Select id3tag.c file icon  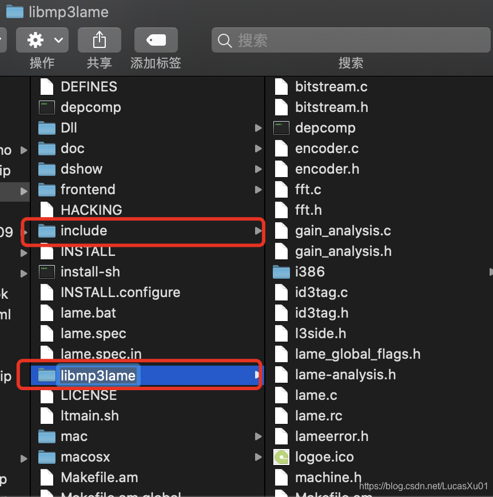281,292
